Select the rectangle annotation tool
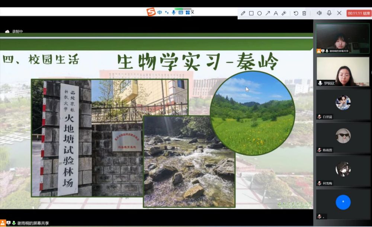Image resolution: width=372 pixels, height=227 pixels. coord(251,13)
